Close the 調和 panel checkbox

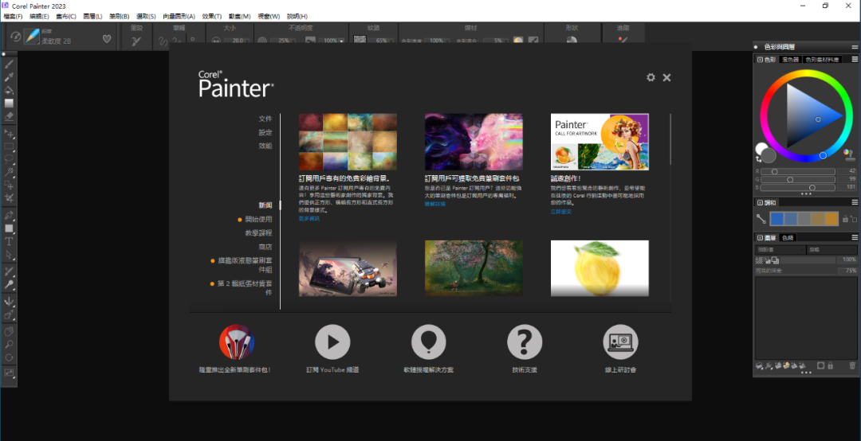click(760, 202)
